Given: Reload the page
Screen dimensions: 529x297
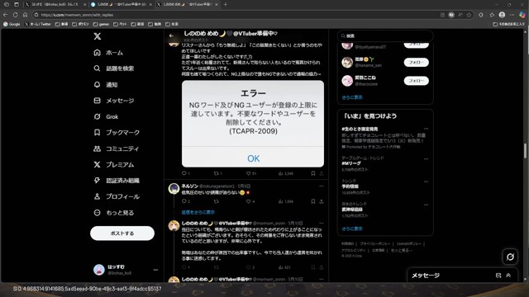Looking at the screenshot, I should tap(16, 15).
